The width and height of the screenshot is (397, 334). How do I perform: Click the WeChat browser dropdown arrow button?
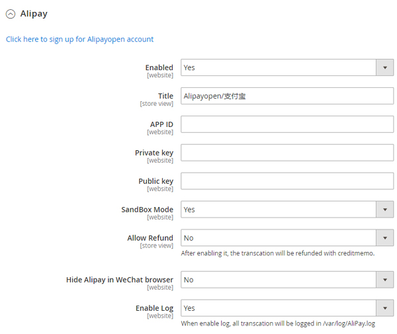(x=385, y=280)
